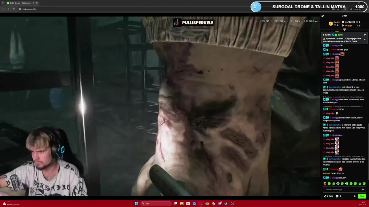Open Task View on taskbar
Image resolution: width=369 pixels, height=207 pixels.
[x=175, y=204]
